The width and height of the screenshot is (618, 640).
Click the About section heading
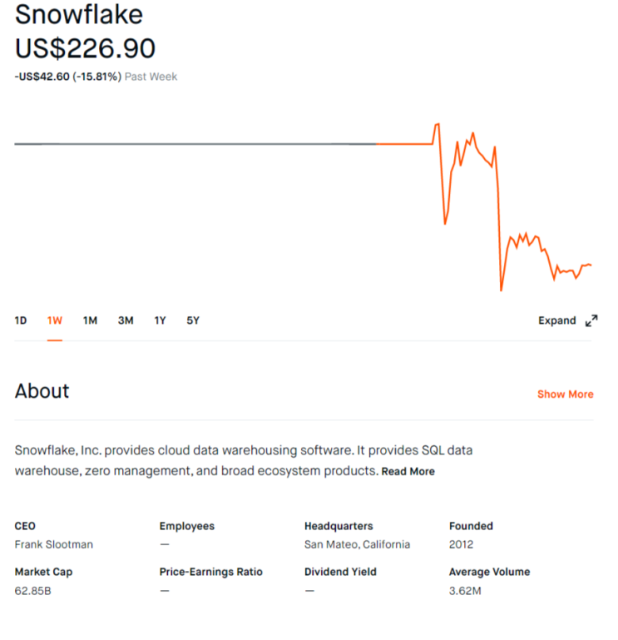point(42,391)
